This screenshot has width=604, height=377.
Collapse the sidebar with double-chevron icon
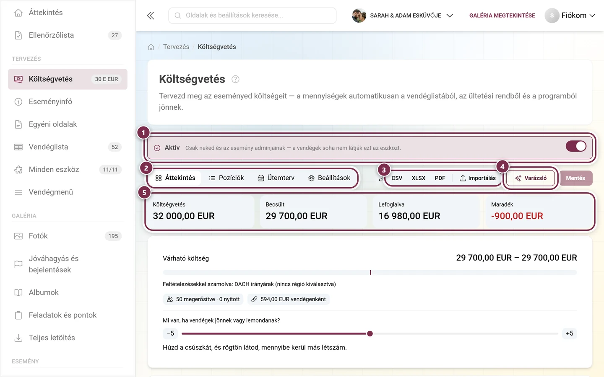(x=151, y=15)
